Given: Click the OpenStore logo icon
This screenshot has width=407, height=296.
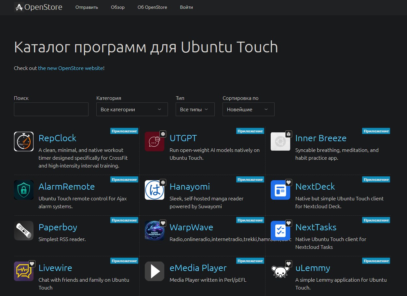Looking at the screenshot, I should [x=19, y=7].
